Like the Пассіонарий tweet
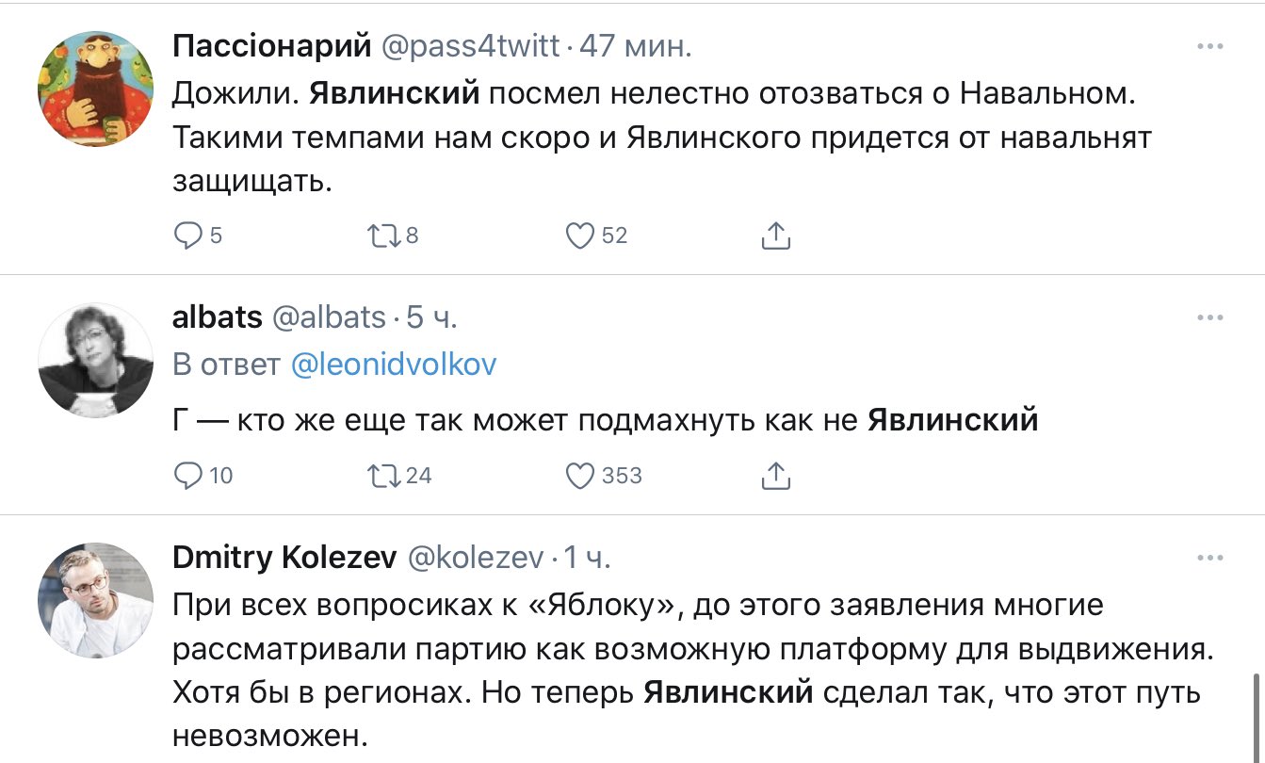This screenshot has height=763, width=1265. [579, 235]
